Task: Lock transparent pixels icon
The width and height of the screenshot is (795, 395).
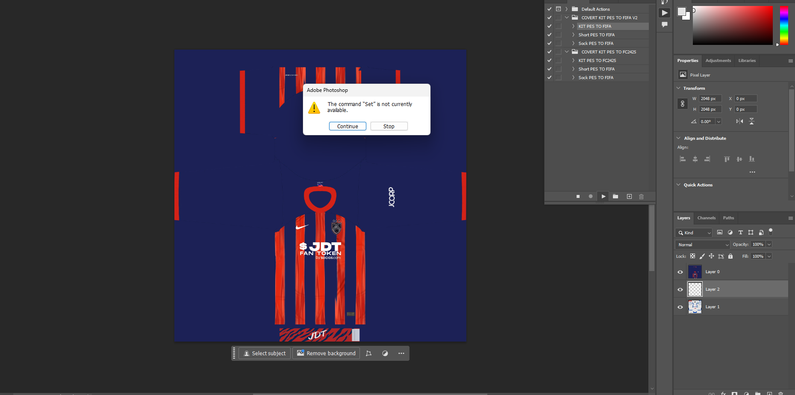Action: click(692, 256)
